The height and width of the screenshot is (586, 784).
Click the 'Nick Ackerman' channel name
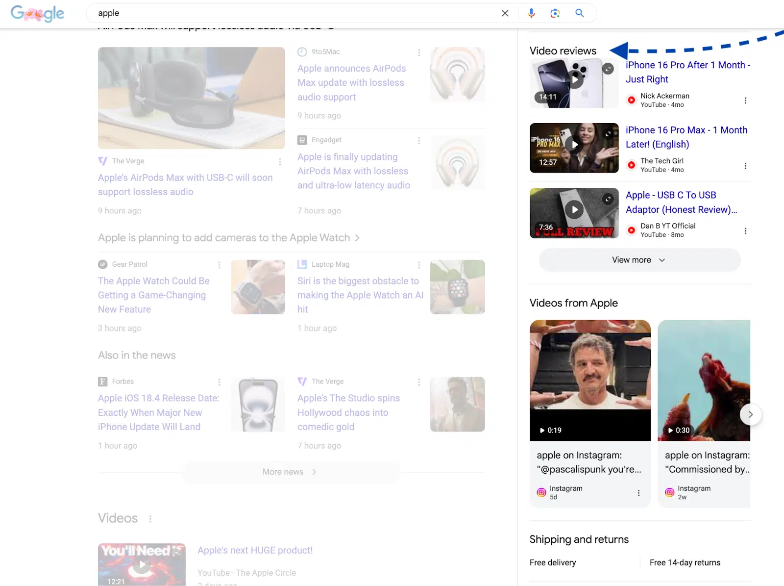pyautogui.click(x=665, y=96)
